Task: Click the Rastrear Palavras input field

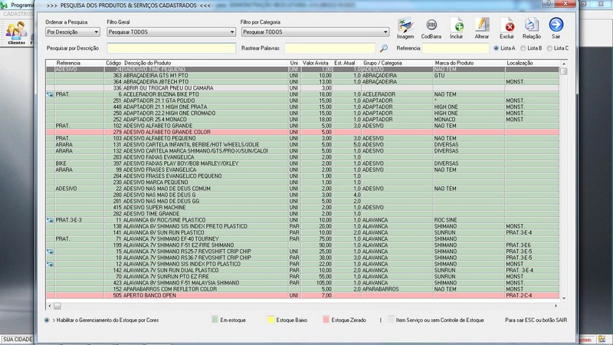Action: (330, 48)
